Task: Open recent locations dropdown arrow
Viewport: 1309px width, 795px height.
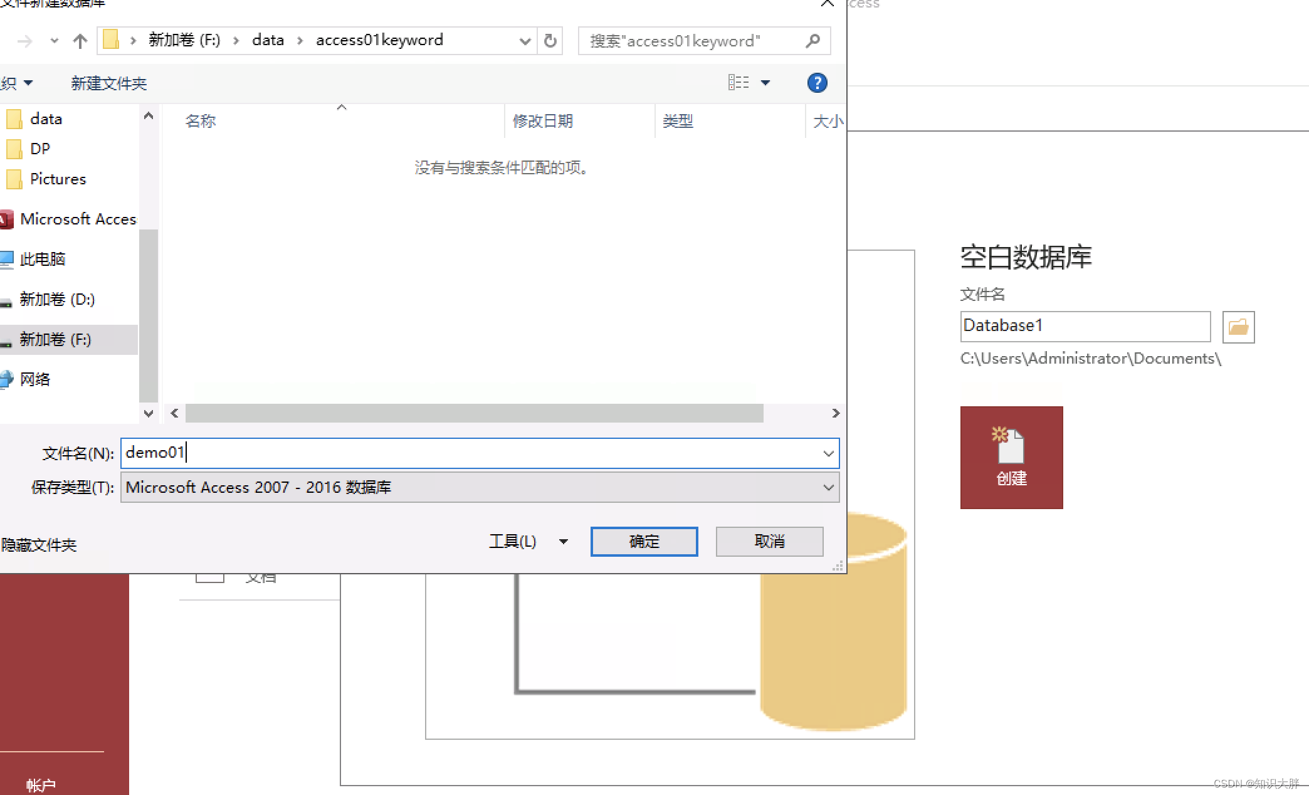Action: coord(55,41)
